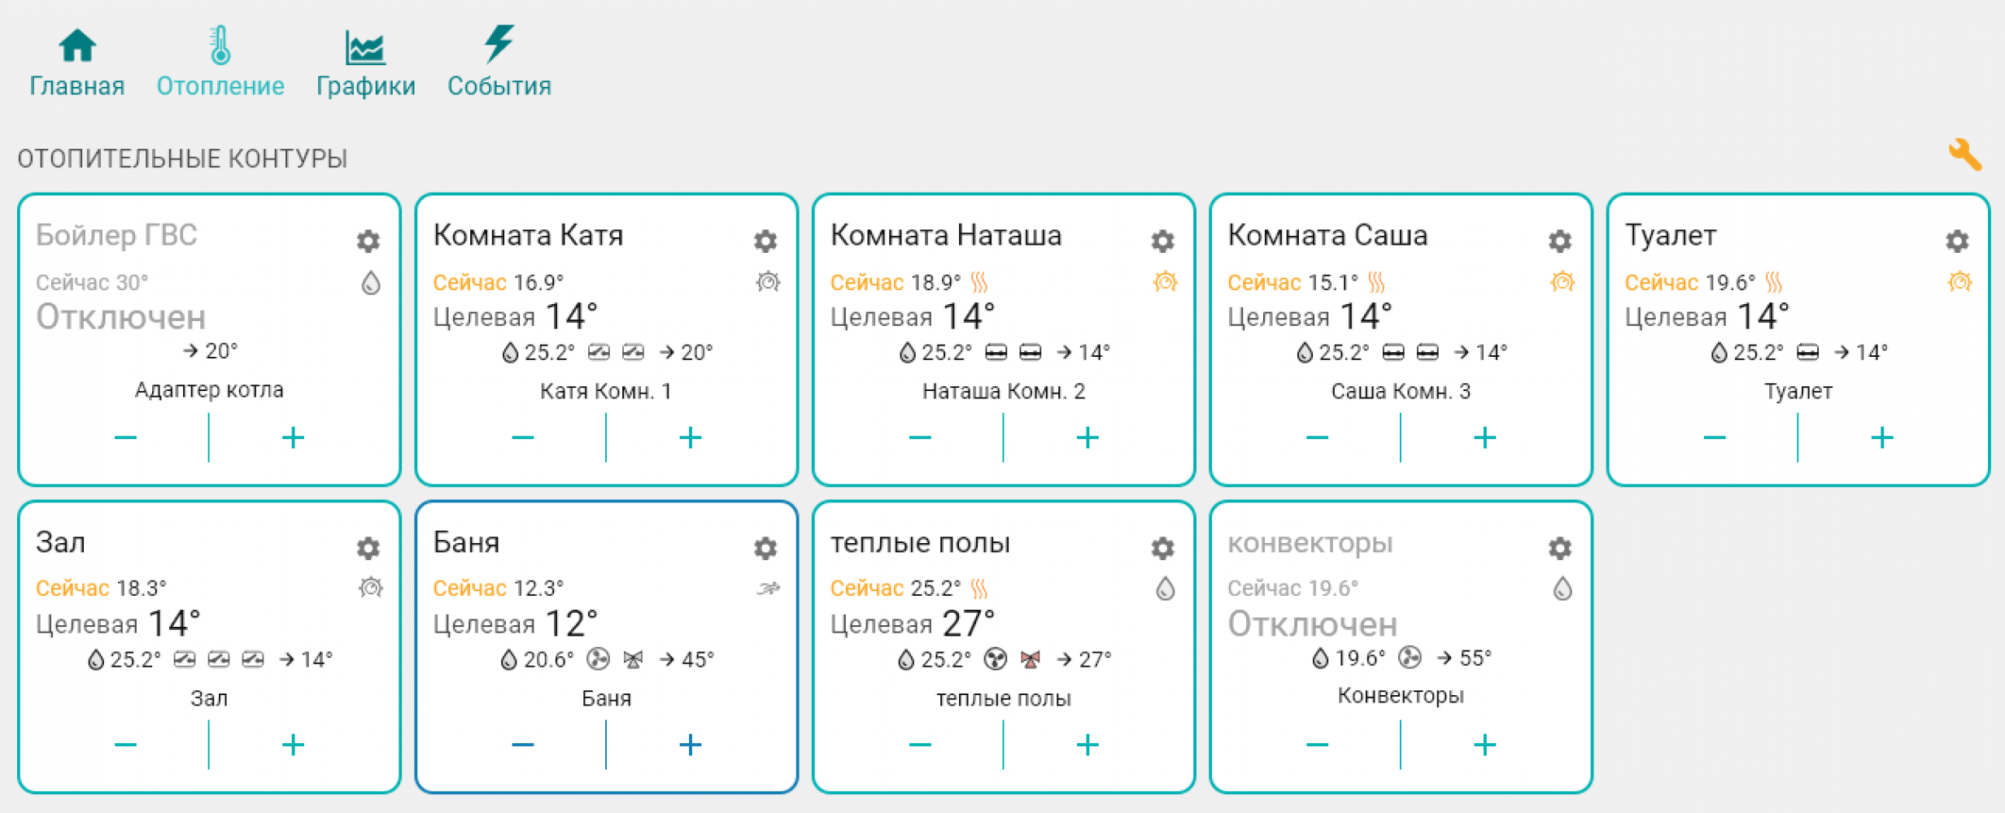Click the mode icon on Баня card
The image size is (2005, 813).
click(768, 589)
